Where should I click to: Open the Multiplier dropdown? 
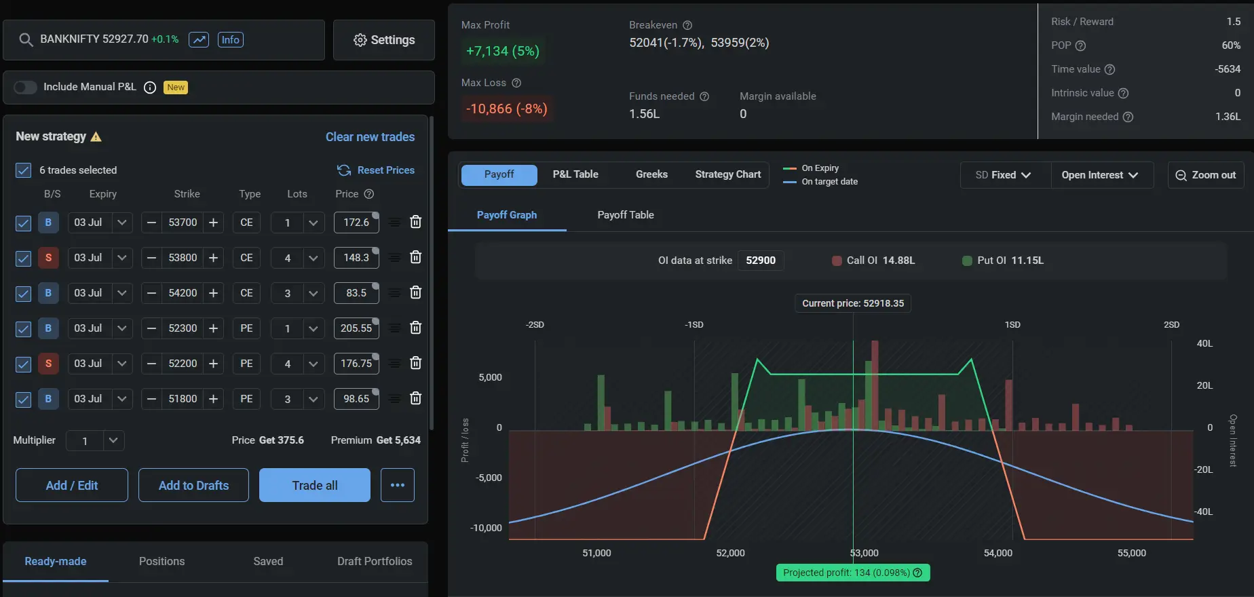coord(113,440)
